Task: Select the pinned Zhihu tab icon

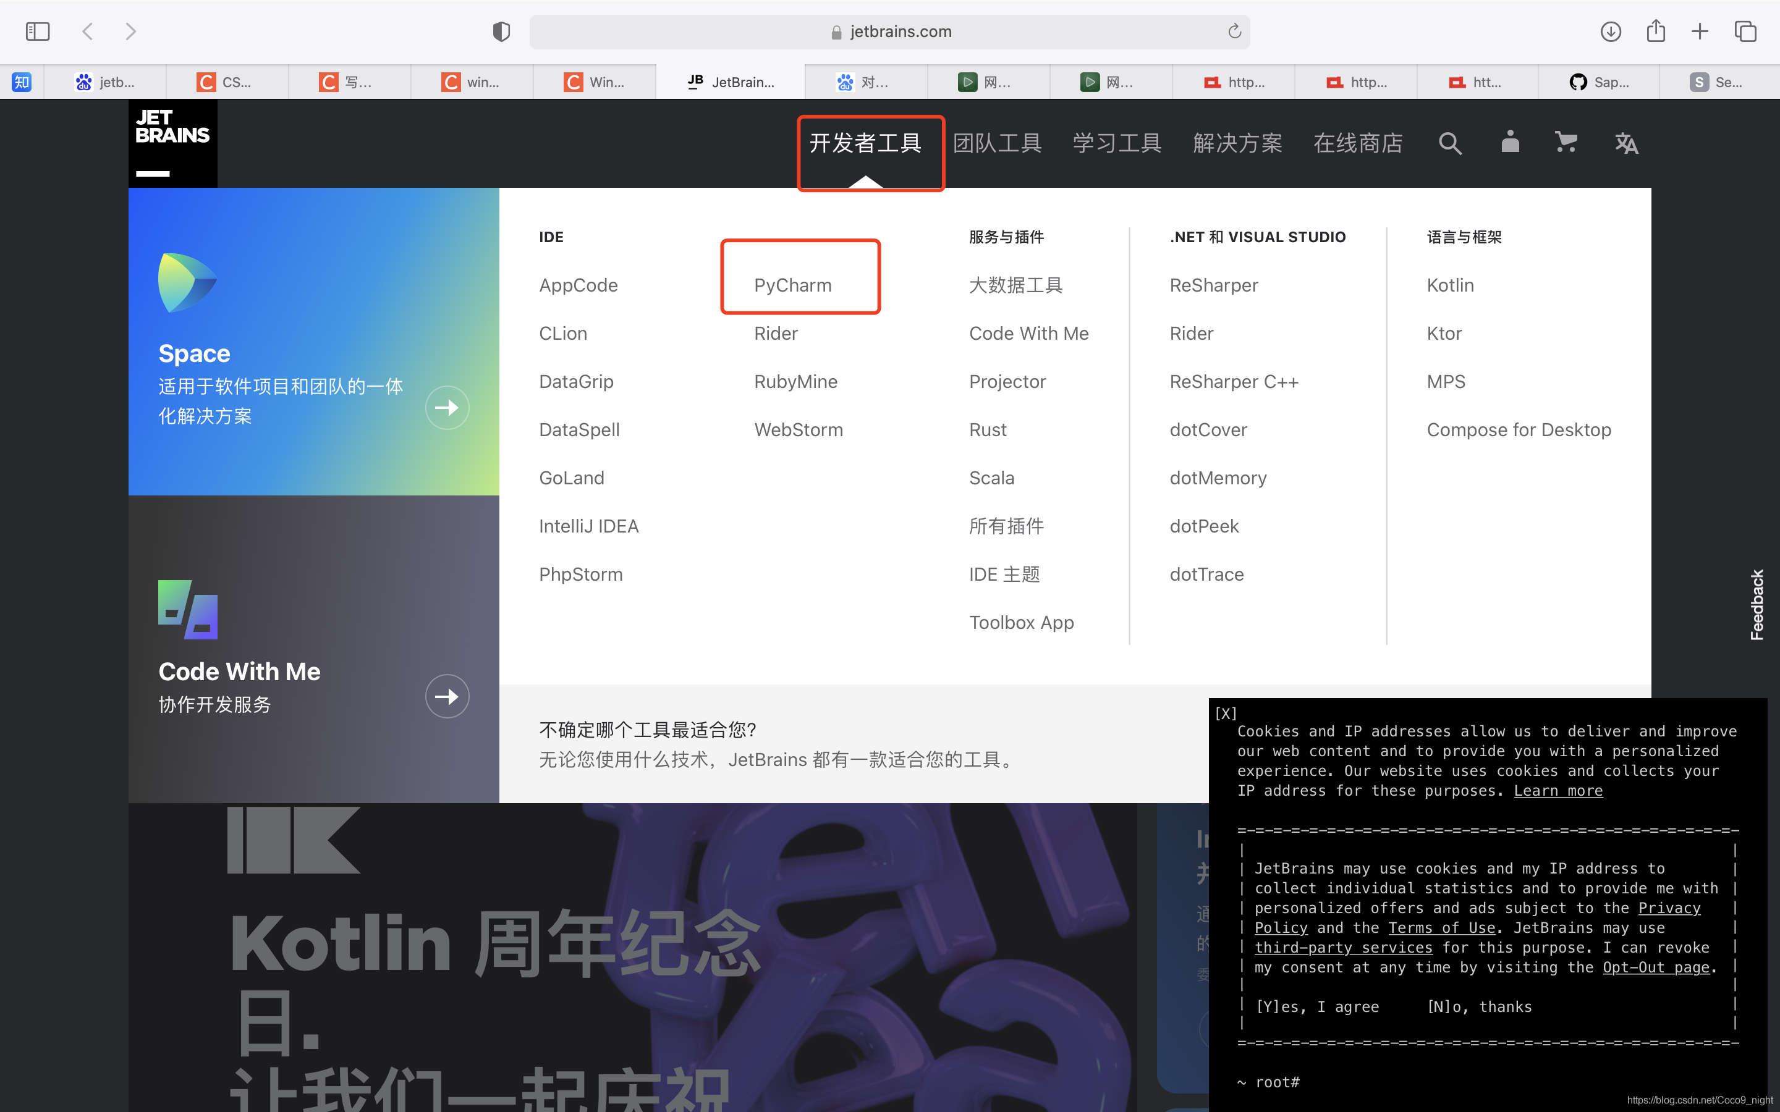Action: pyautogui.click(x=22, y=82)
